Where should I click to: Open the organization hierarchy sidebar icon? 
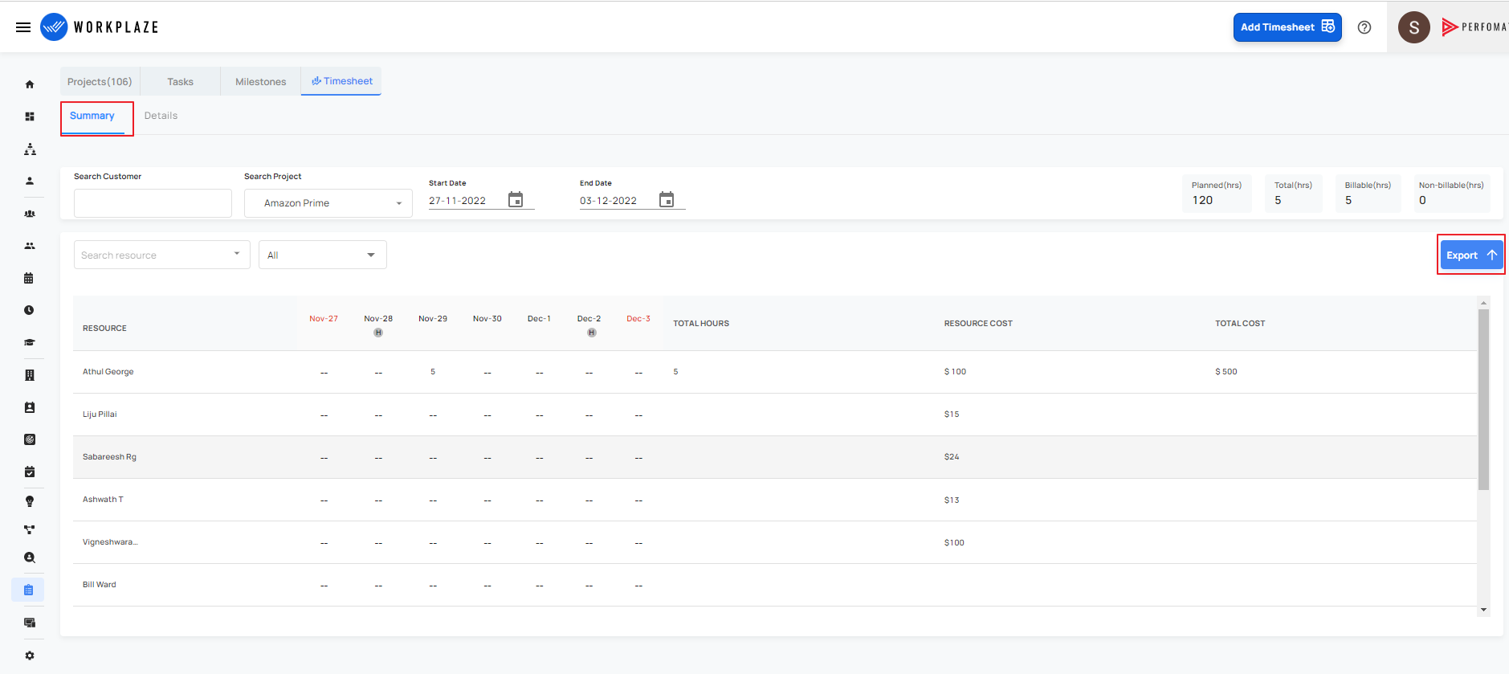click(x=30, y=149)
